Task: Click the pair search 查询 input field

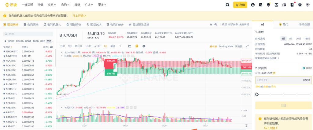Action: (x=28, y=34)
